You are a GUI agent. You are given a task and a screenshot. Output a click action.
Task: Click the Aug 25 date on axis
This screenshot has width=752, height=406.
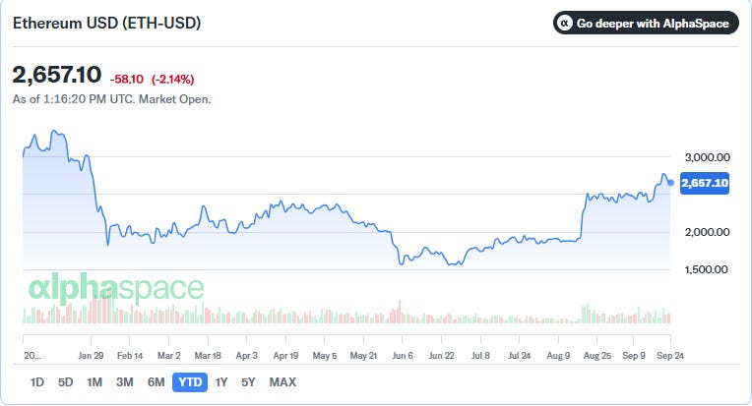point(597,356)
